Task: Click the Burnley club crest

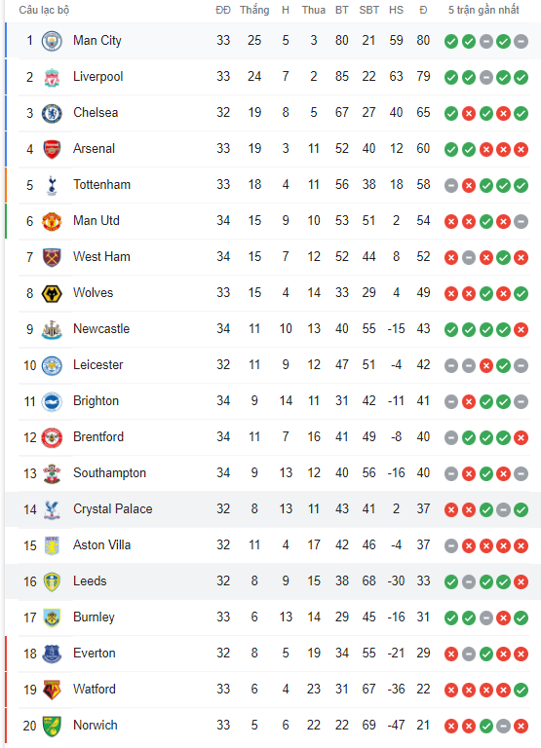Action: click(x=52, y=617)
